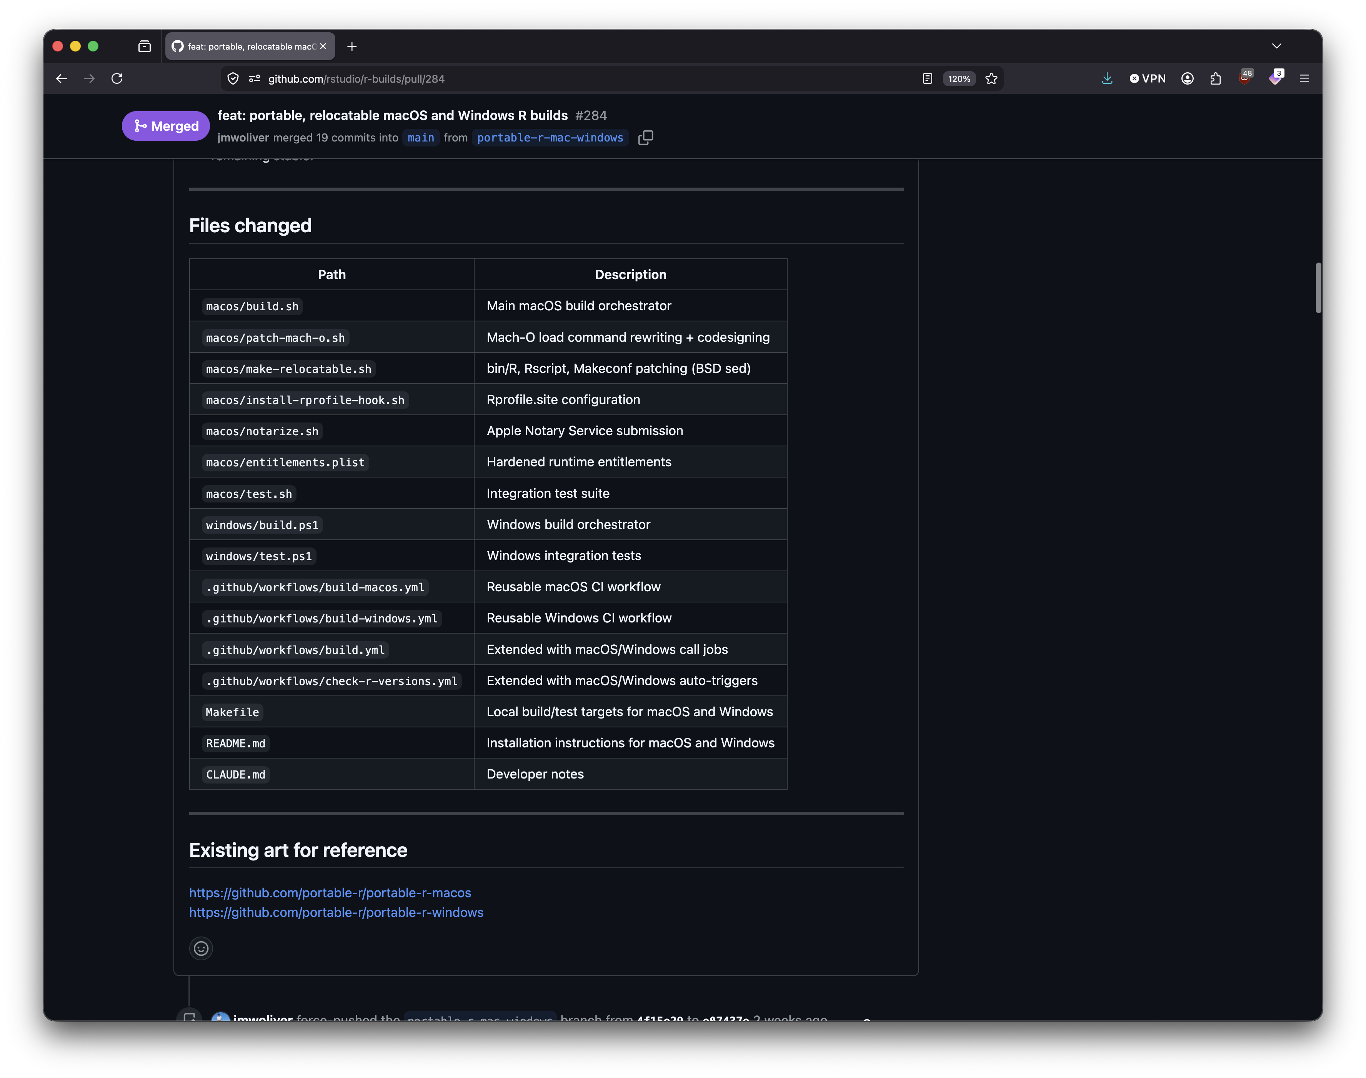The image size is (1366, 1078).
Task: Click the Files changed heading
Action: pyautogui.click(x=250, y=225)
